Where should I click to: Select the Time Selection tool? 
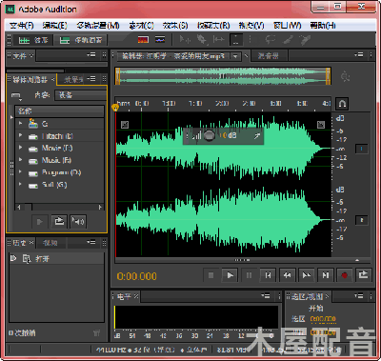point(236,40)
